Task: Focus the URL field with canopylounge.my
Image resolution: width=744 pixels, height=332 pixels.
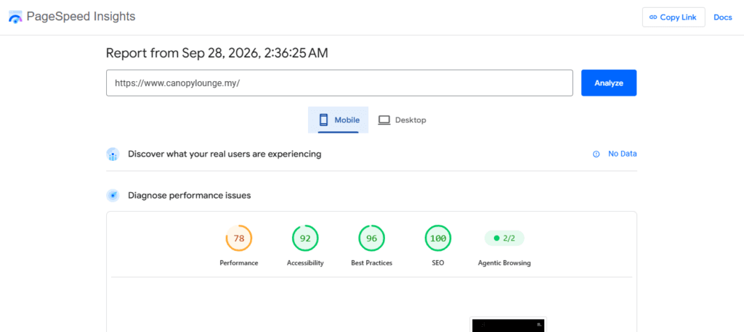Action: click(339, 83)
